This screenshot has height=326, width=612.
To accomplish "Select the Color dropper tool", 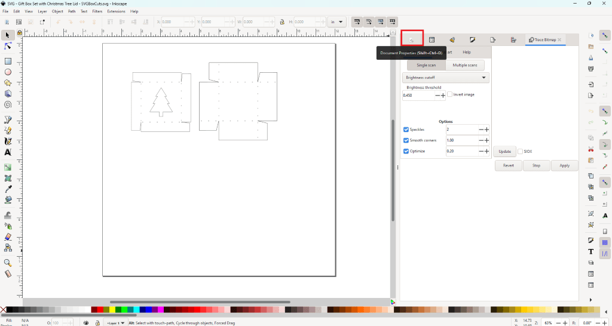I will (x=8, y=189).
